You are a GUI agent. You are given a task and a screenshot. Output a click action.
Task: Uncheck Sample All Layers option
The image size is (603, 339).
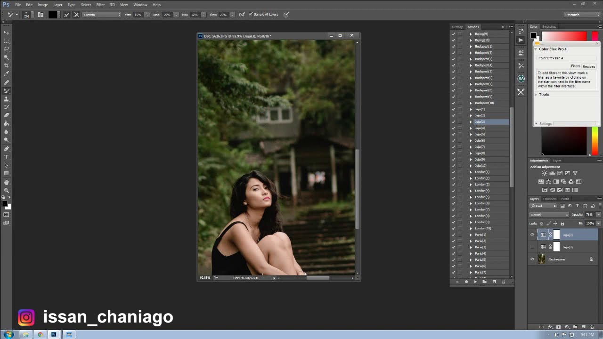tap(251, 15)
